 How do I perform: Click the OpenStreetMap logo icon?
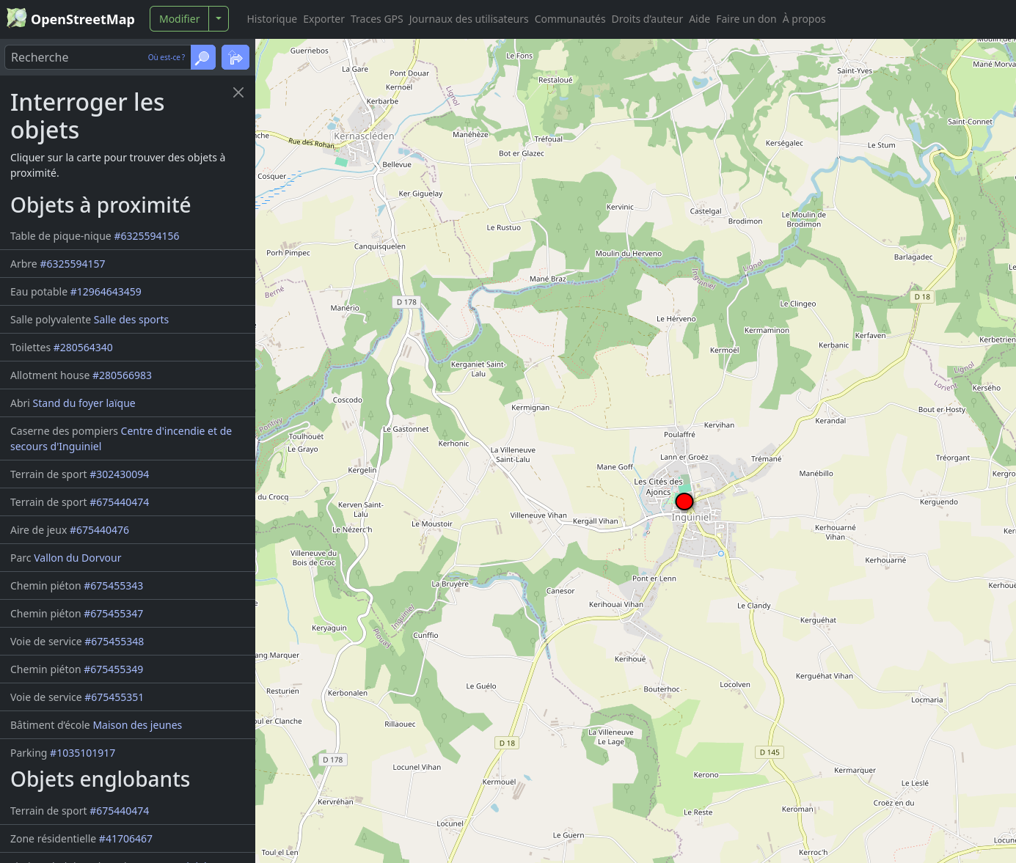click(x=16, y=18)
